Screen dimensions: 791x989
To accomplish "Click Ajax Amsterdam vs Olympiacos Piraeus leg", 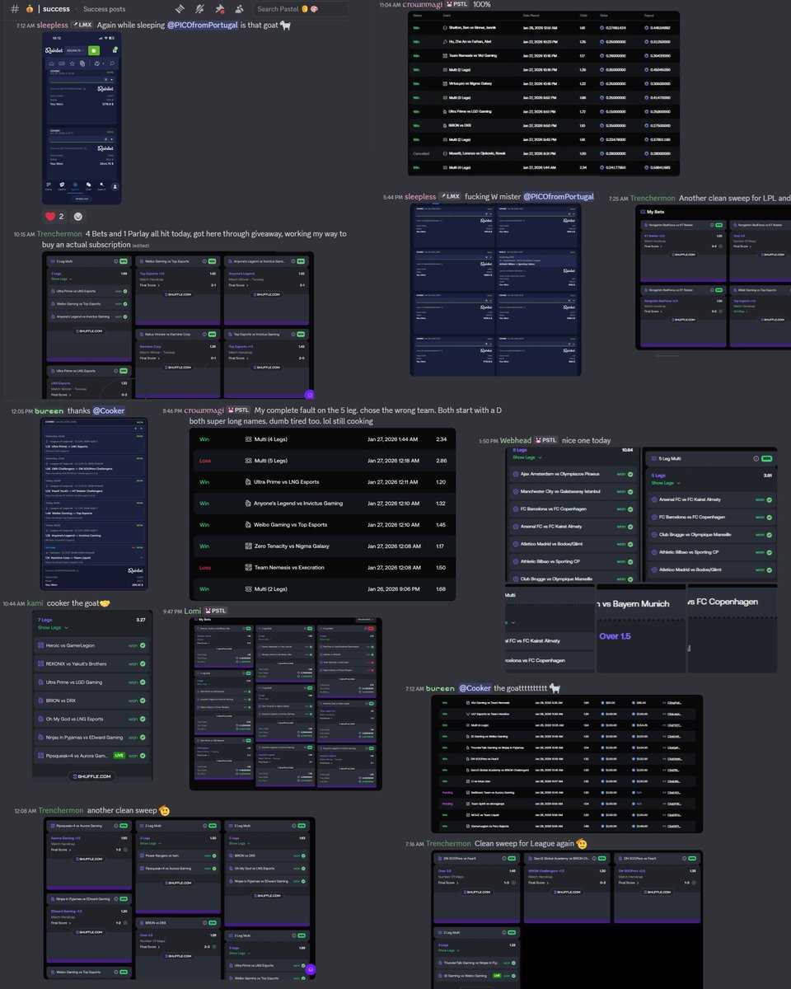I will pos(573,475).
